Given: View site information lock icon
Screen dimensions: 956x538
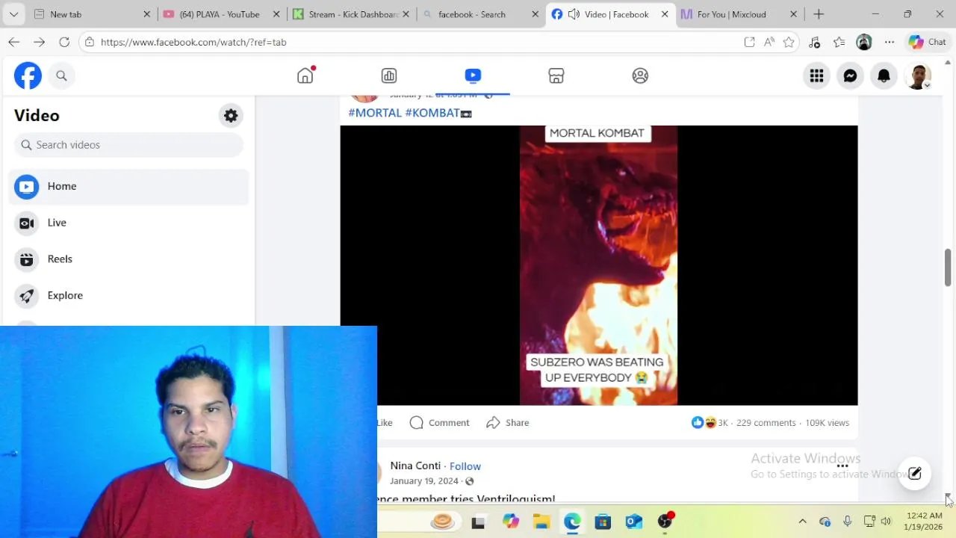Looking at the screenshot, I should 90,42.
